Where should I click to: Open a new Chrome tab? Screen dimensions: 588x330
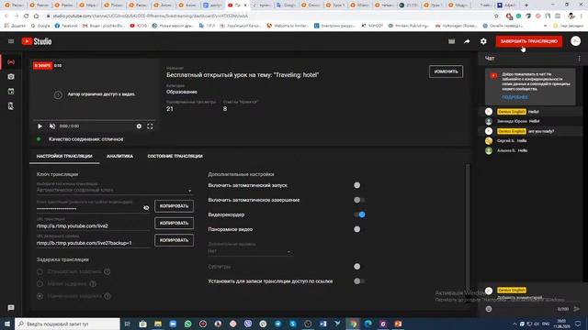point(526,5)
